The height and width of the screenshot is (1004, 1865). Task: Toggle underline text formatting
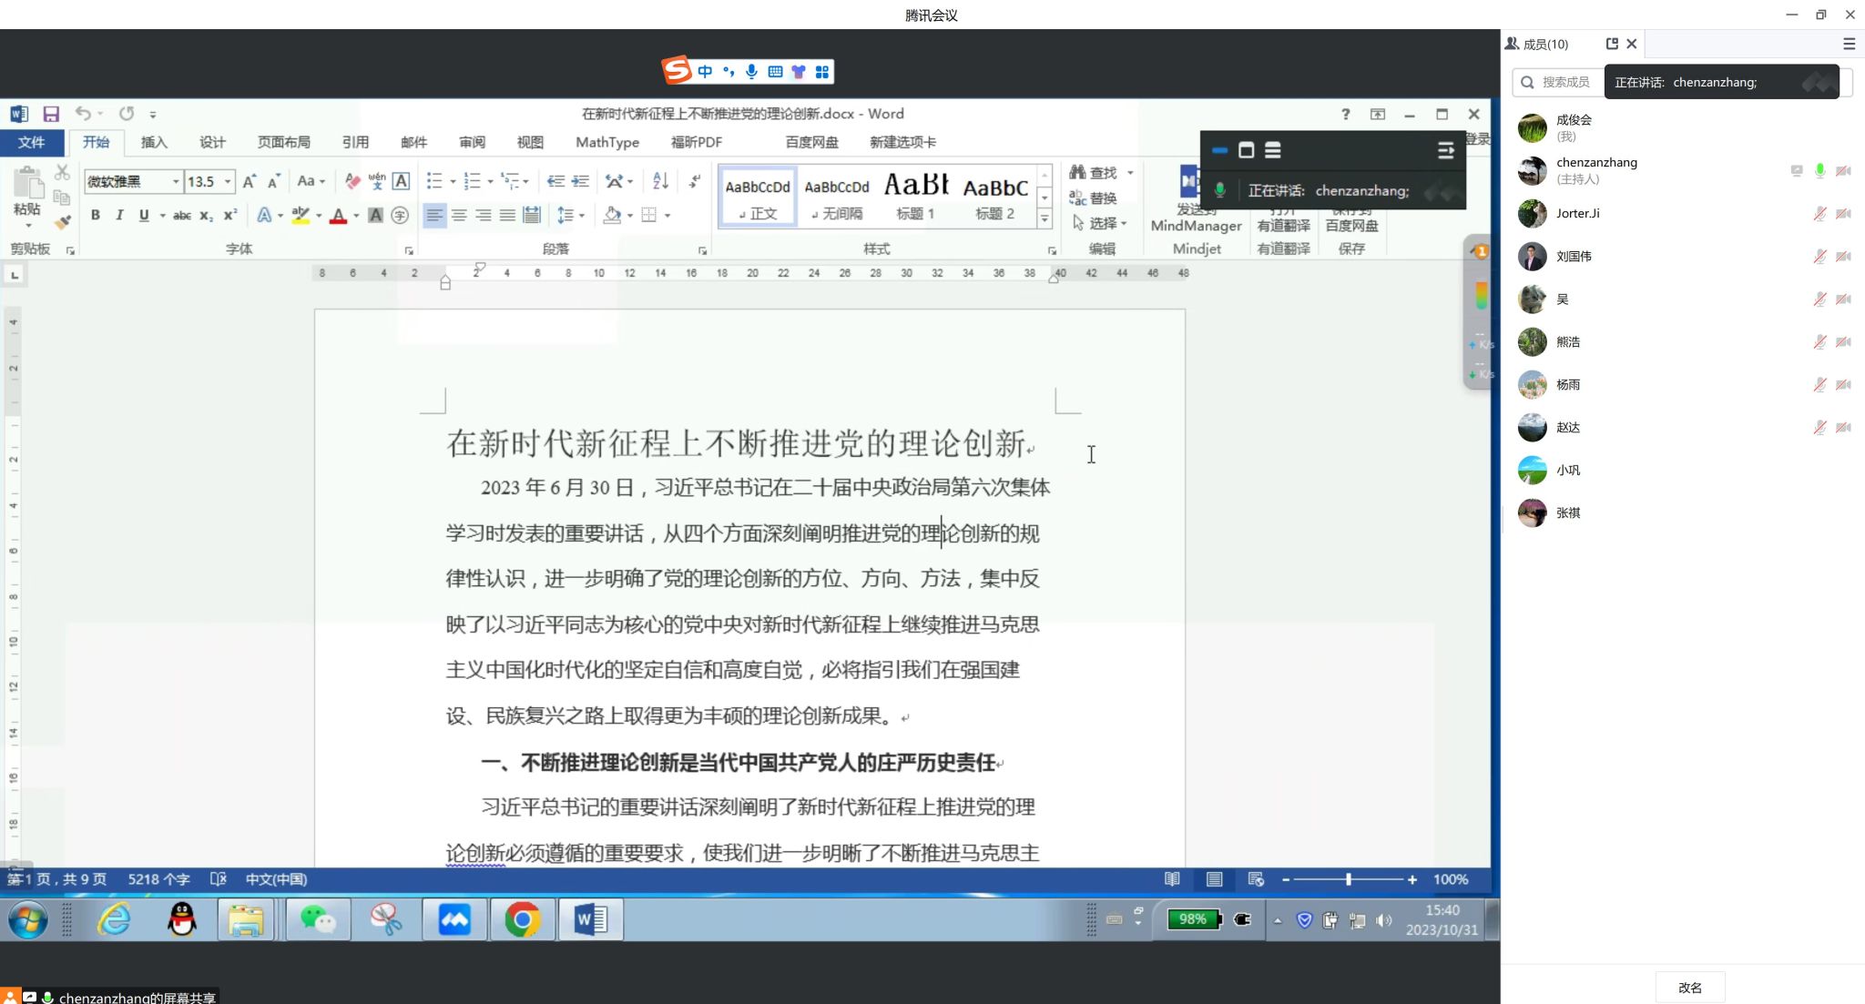coord(144,216)
